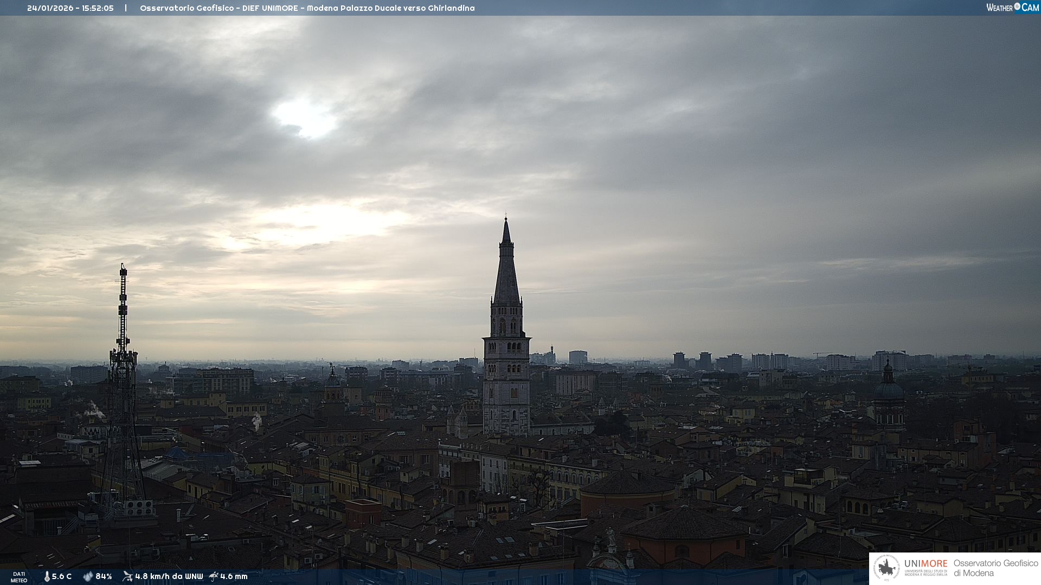Image resolution: width=1041 pixels, height=585 pixels.
Task: Click the UNIMORE wordmark in bottom logo
Action: [x=926, y=563]
